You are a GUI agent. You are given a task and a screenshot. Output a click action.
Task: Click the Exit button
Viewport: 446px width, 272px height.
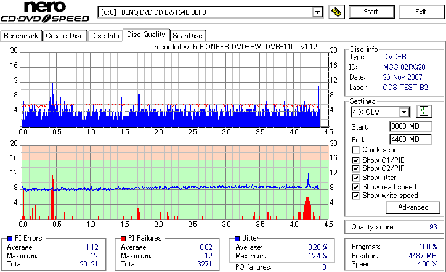coord(421,12)
